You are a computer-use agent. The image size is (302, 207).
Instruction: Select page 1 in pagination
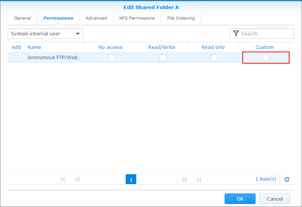coord(131,179)
